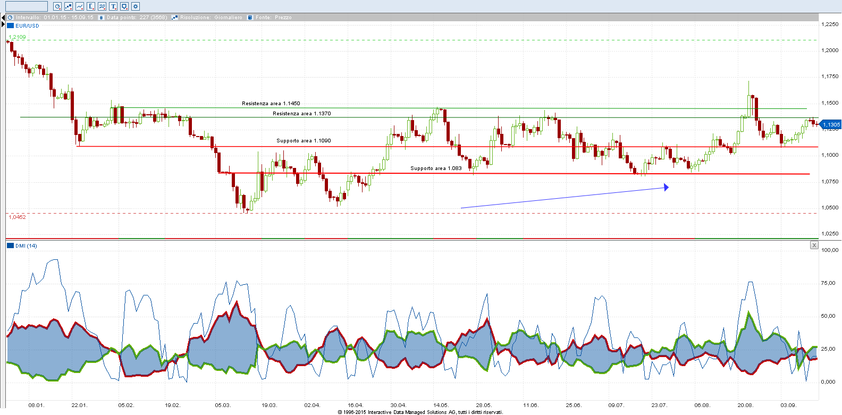Image resolution: width=842 pixels, height=415 pixels.
Task: Open the Intervallo date range selector
Action: click(x=54, y=18)
